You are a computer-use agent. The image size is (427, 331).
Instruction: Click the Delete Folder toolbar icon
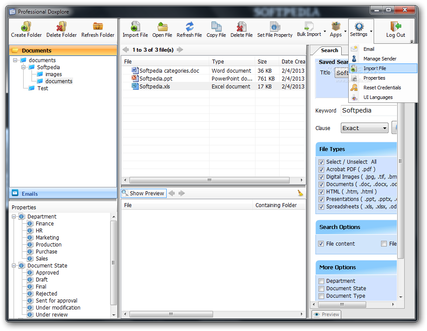(61, 27)
